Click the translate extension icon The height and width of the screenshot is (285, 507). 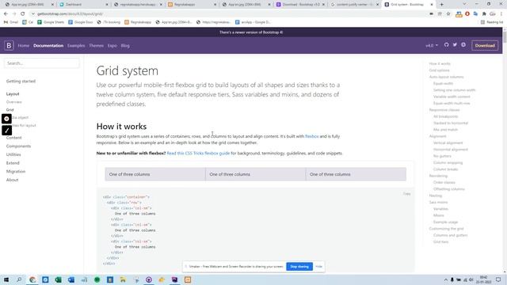[x=475, y=14]
